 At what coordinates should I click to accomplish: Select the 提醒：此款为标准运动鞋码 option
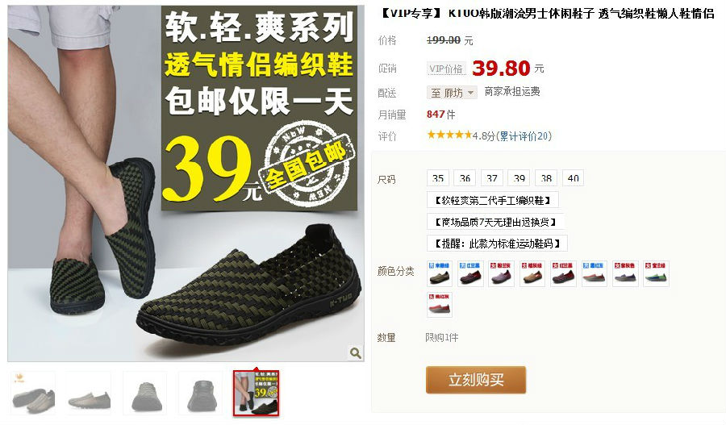[497, 244]
